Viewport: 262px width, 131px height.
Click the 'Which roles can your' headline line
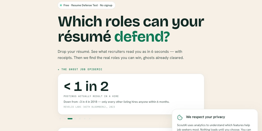[x=131, y=22]
